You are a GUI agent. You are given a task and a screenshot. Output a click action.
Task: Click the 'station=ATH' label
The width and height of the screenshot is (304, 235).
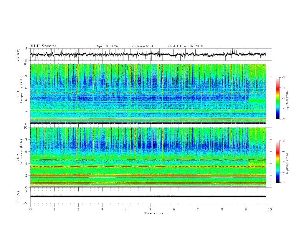point(142,46)
